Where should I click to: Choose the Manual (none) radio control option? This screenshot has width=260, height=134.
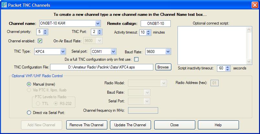click(x=29, y=84)
